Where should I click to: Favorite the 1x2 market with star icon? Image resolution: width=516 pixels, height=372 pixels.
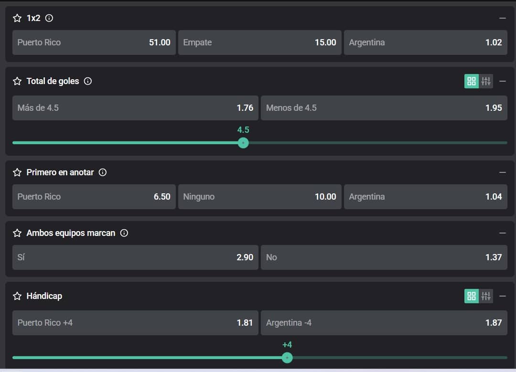(17, 18)
